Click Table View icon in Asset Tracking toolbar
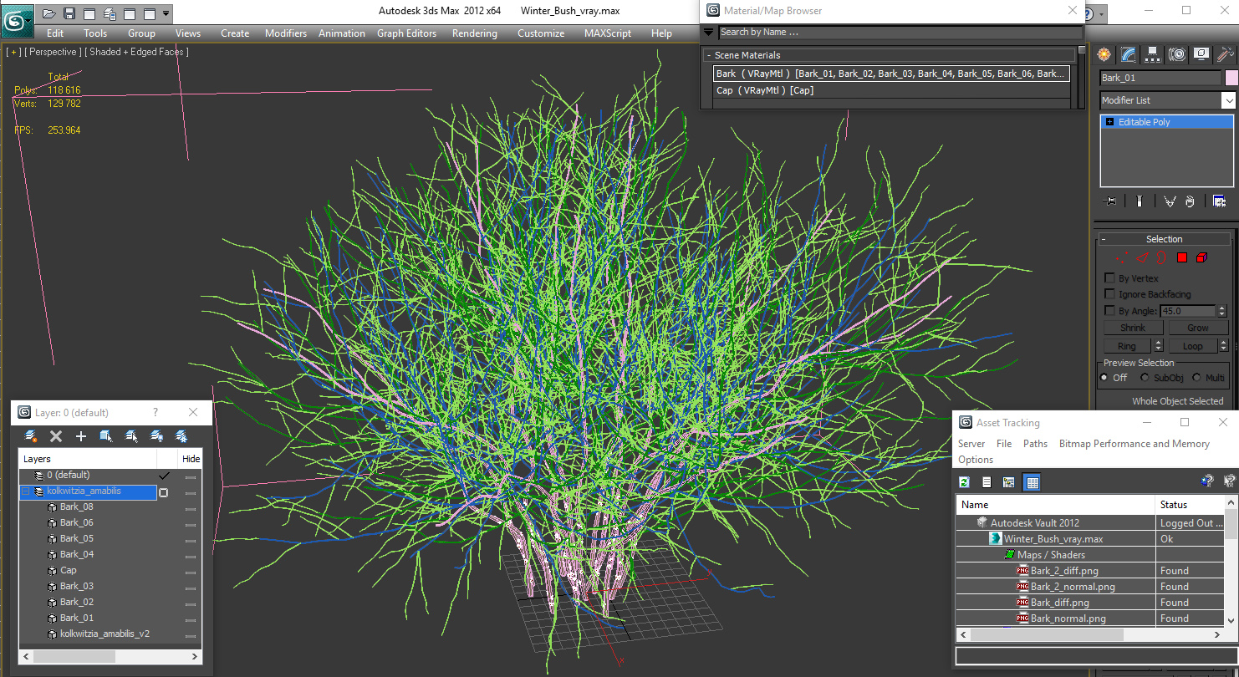 click(x=1032, y=482)
